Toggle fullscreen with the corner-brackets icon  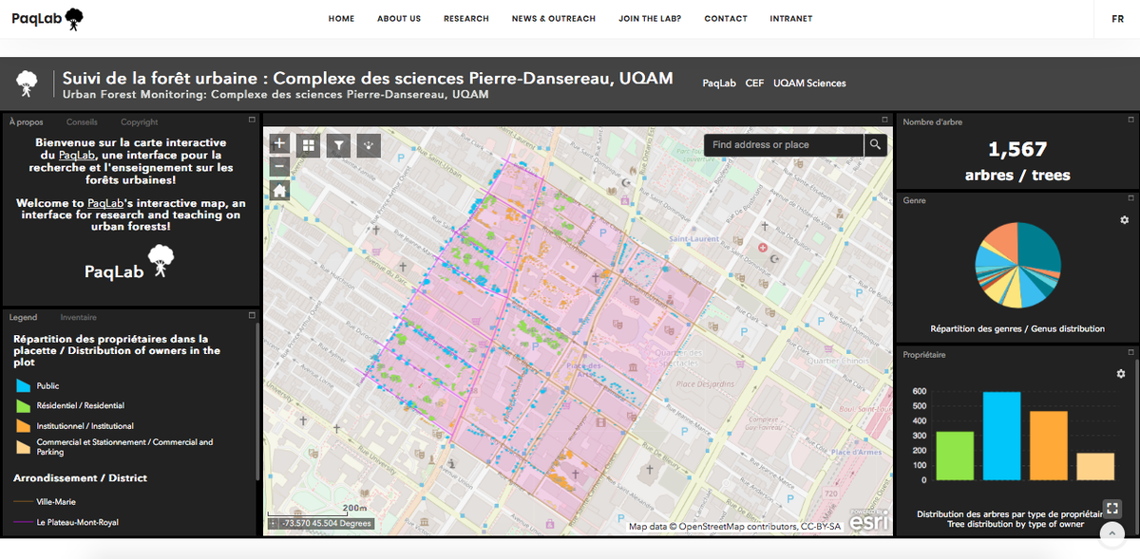(x=1111, y=509)
